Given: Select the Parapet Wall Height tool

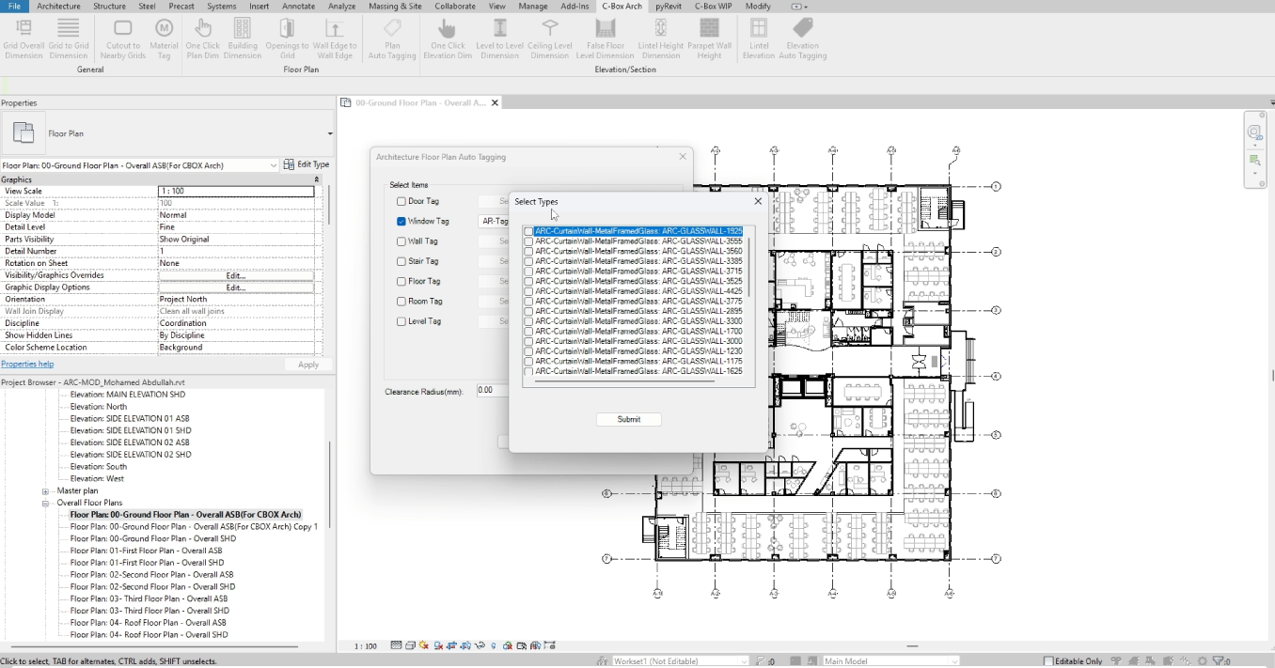Looking at the screenshot, I should [x=710, y=29].
